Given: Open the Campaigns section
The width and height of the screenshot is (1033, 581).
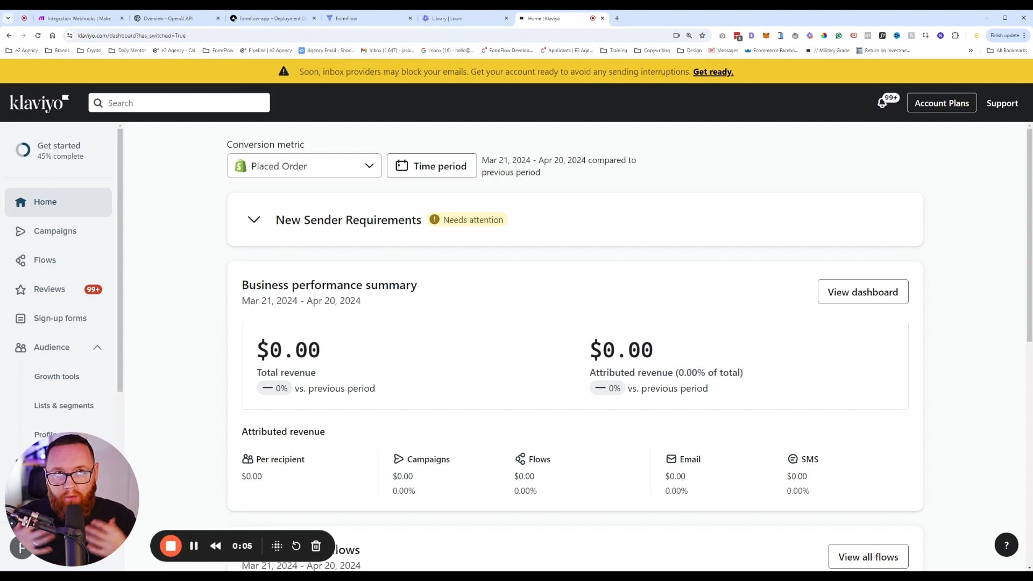Looking at the screenshot, I should pyautogui.click(x=55, y=231).
